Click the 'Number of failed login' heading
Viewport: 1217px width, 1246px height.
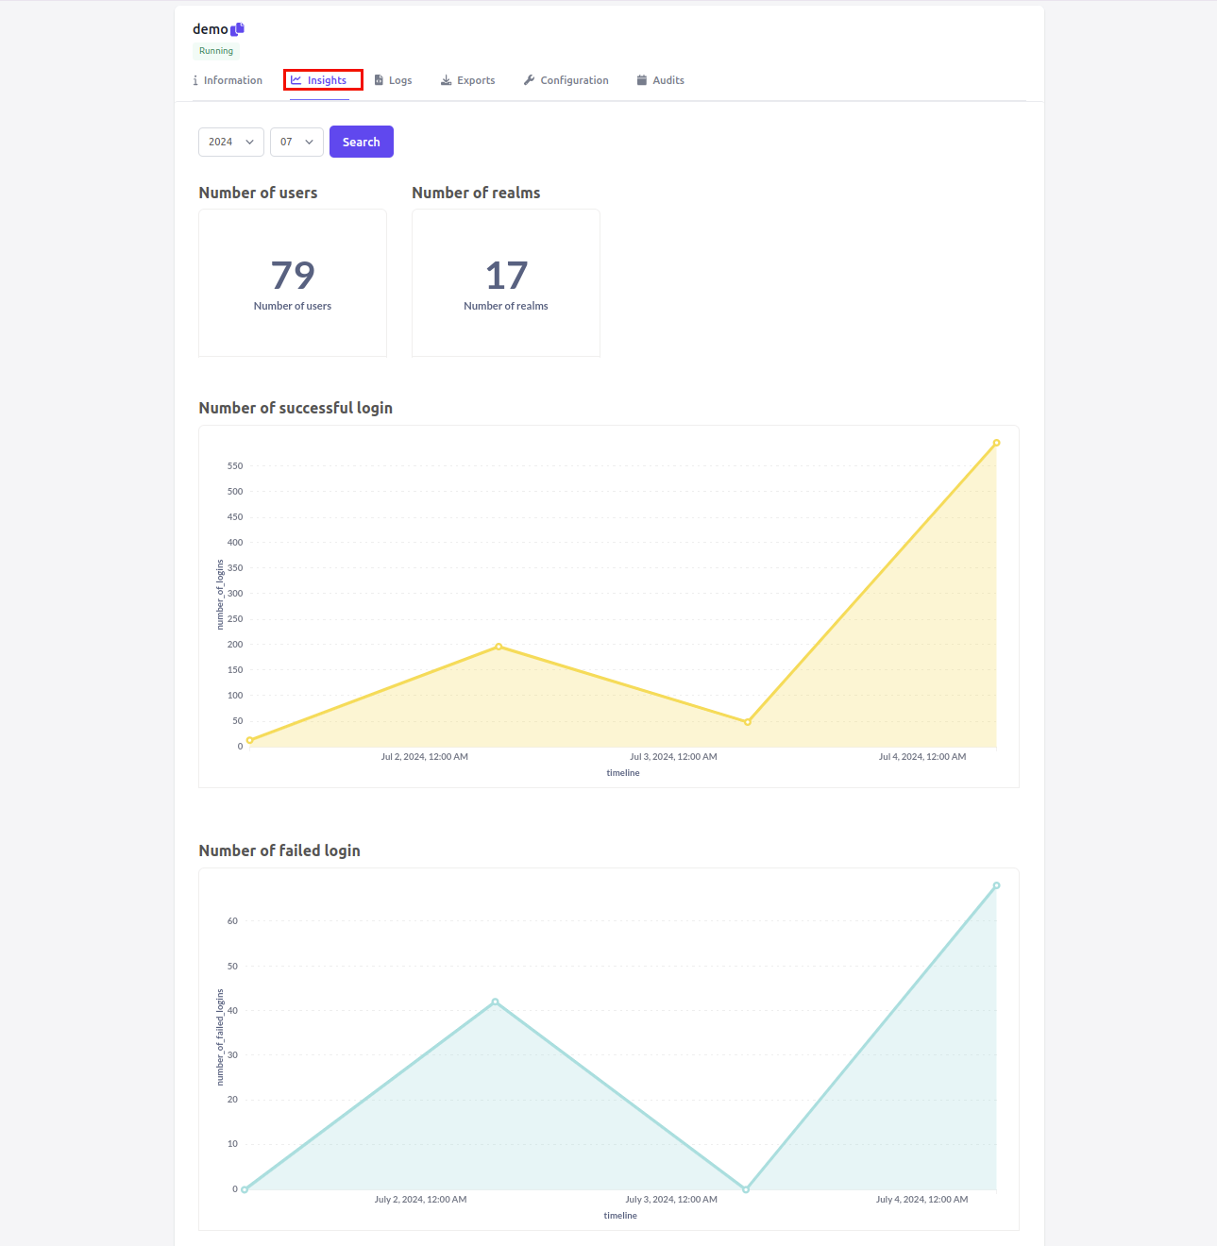(279, 850)
